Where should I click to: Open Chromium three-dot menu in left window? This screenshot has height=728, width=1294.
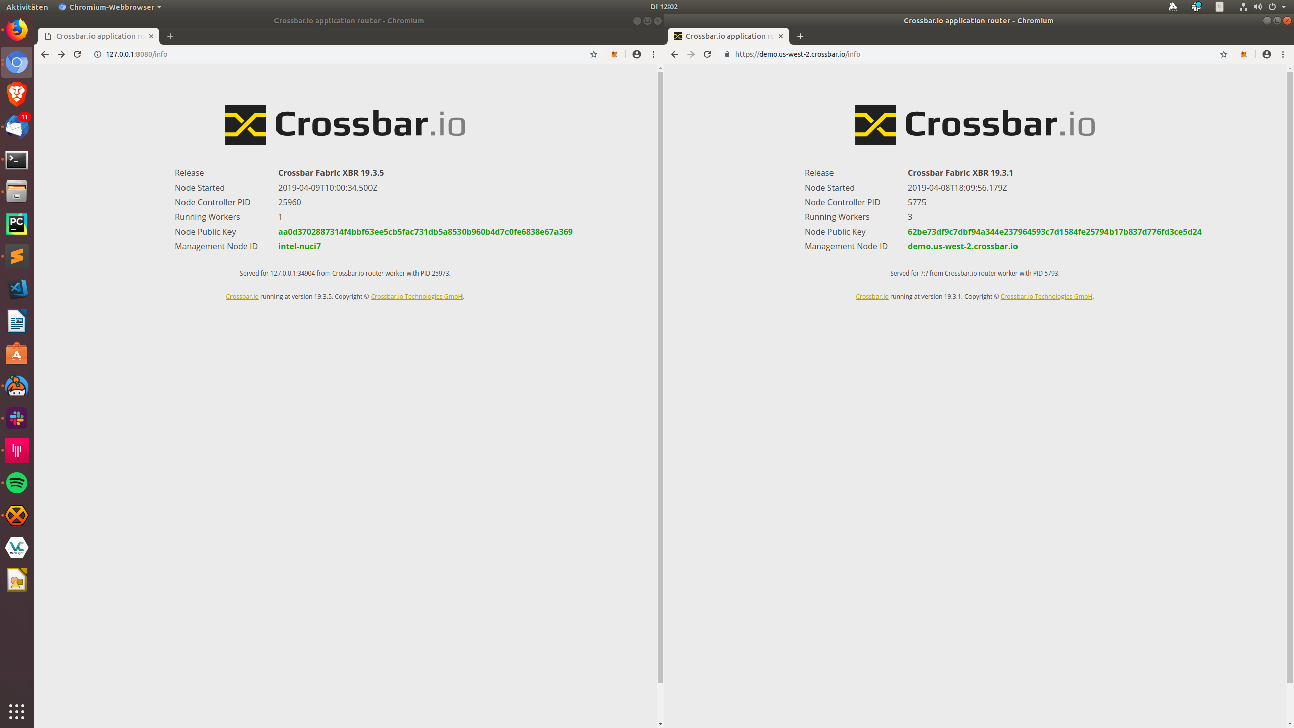click(x=653, y=54)
